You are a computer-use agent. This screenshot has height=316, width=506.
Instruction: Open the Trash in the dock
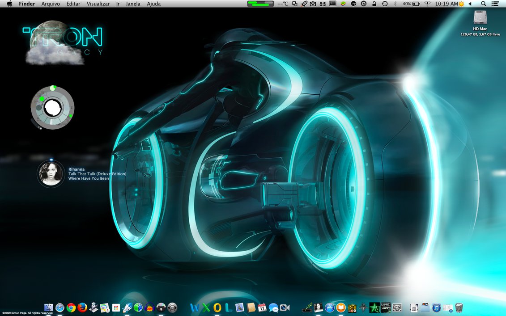coord(459,308)
